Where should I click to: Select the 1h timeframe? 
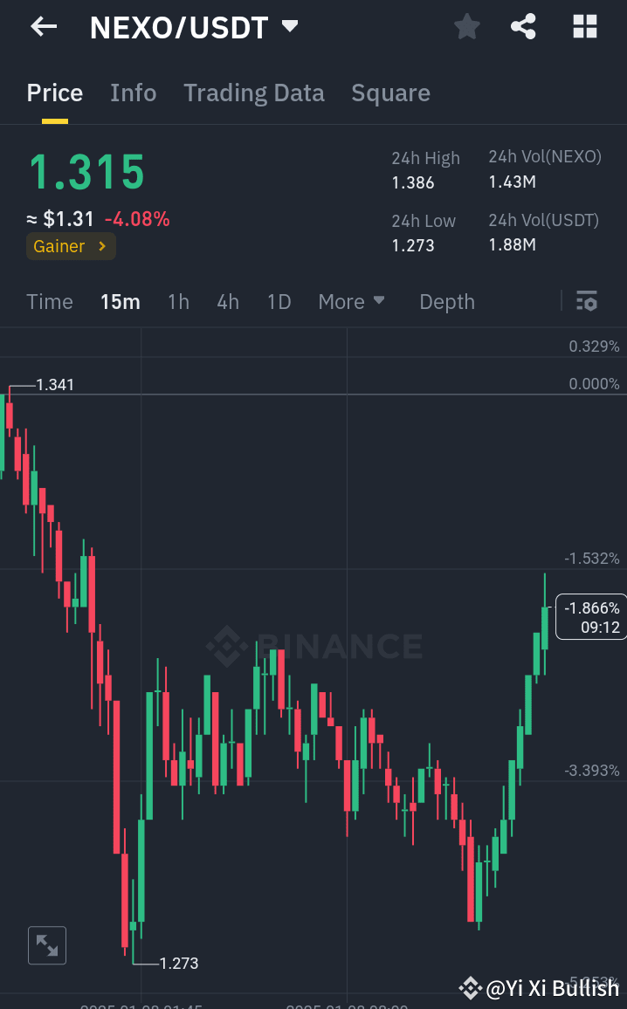pyautogui.click(x=178, y=301)
